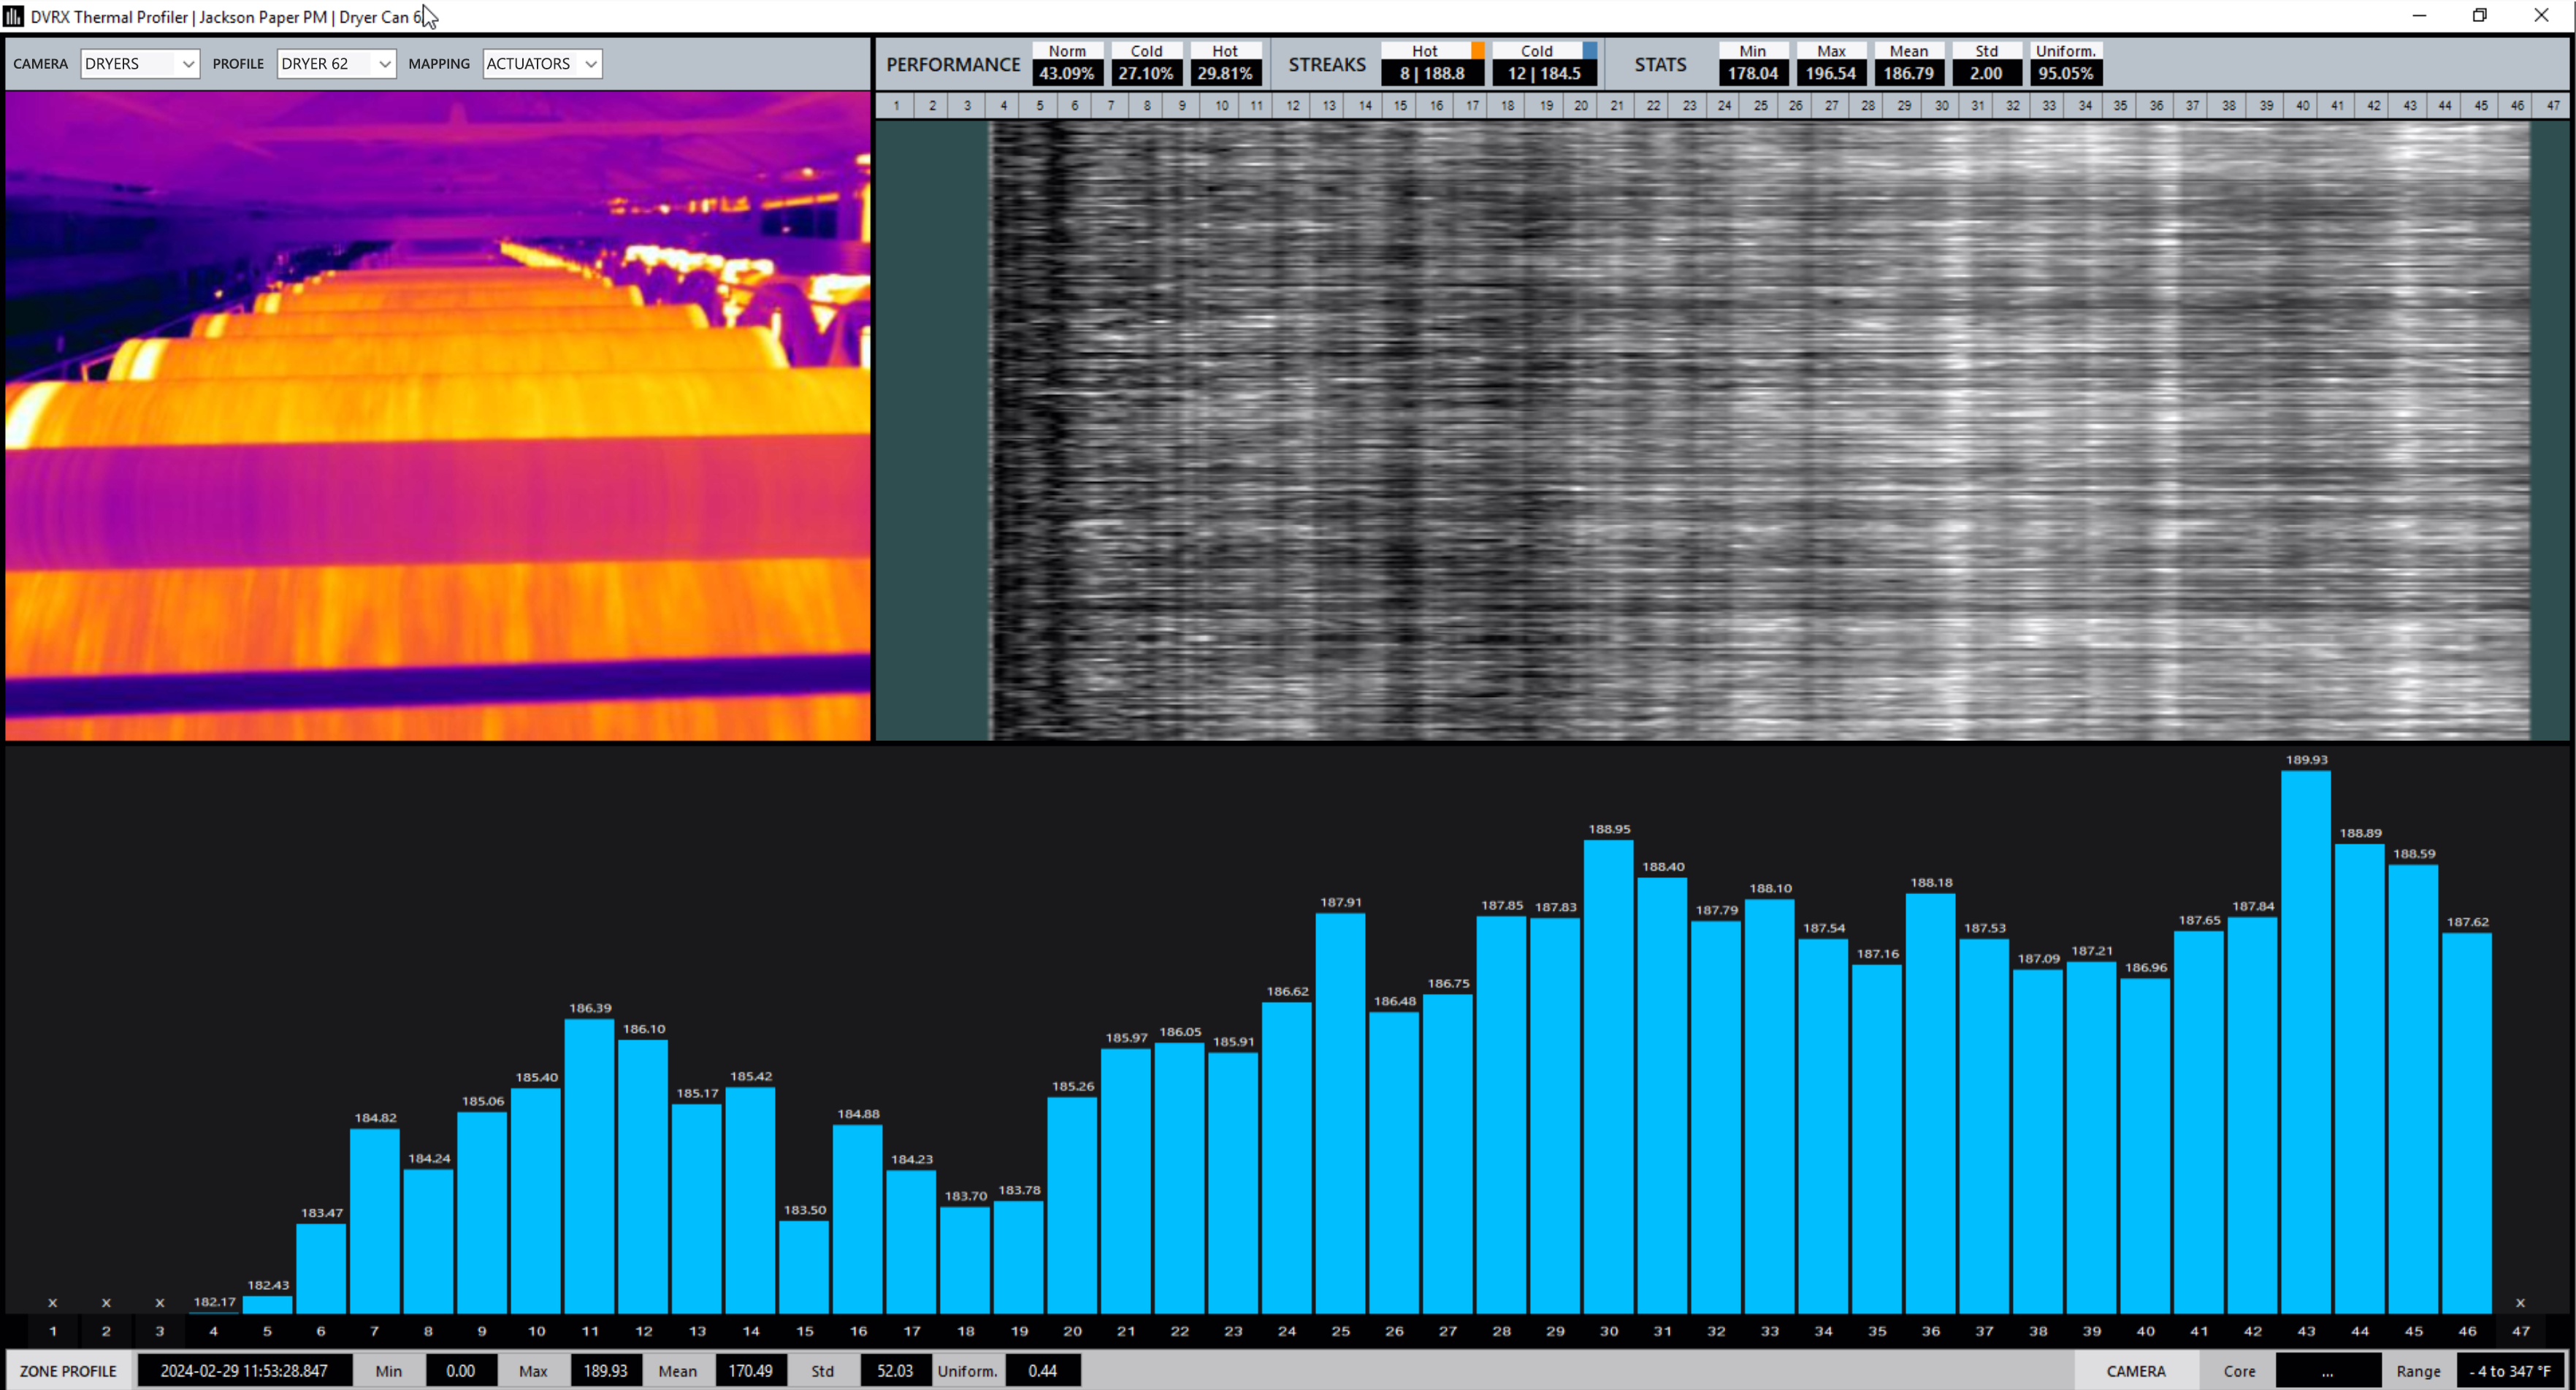Click the DVRX app icon in title bar
Viewport: 2576px width, 1390px height.
click(x=13, y=16)
